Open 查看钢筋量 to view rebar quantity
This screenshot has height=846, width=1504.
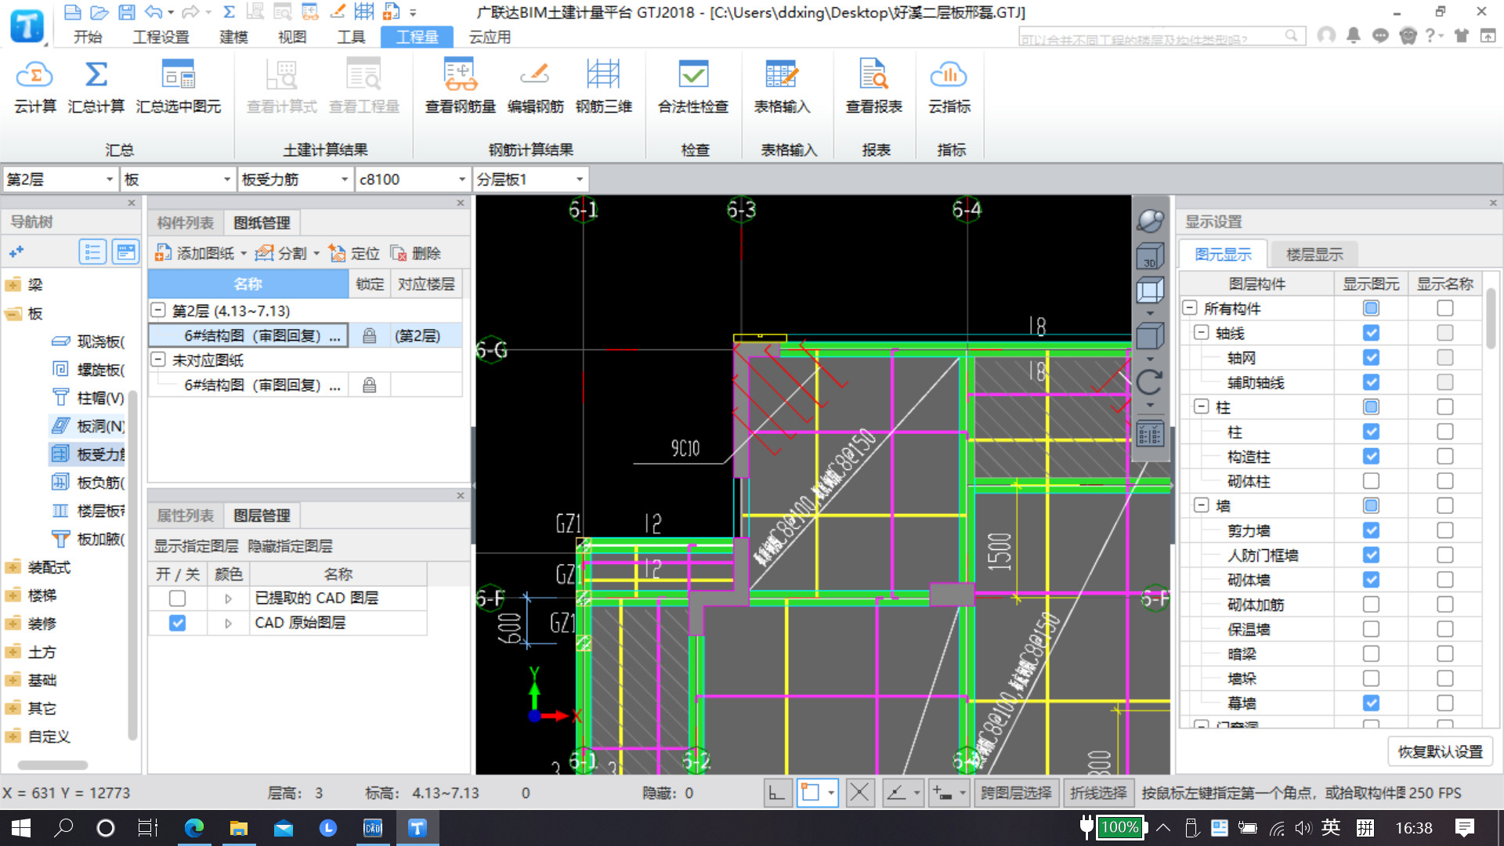pos(460,87)
